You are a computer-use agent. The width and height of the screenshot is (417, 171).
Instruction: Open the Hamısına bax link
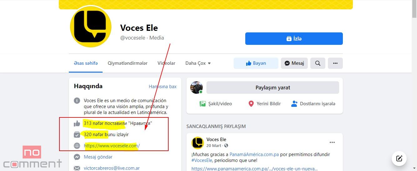tap(163, 87)
